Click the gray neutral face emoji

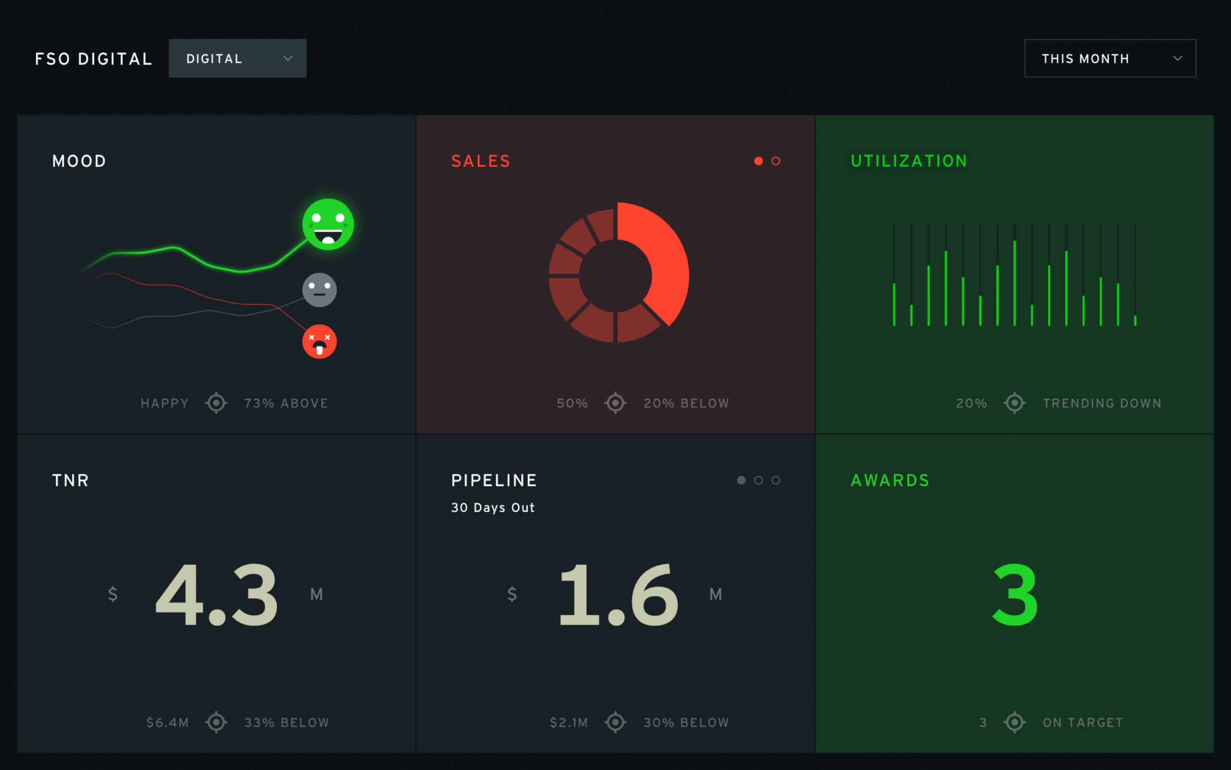(x=319, y=290)
